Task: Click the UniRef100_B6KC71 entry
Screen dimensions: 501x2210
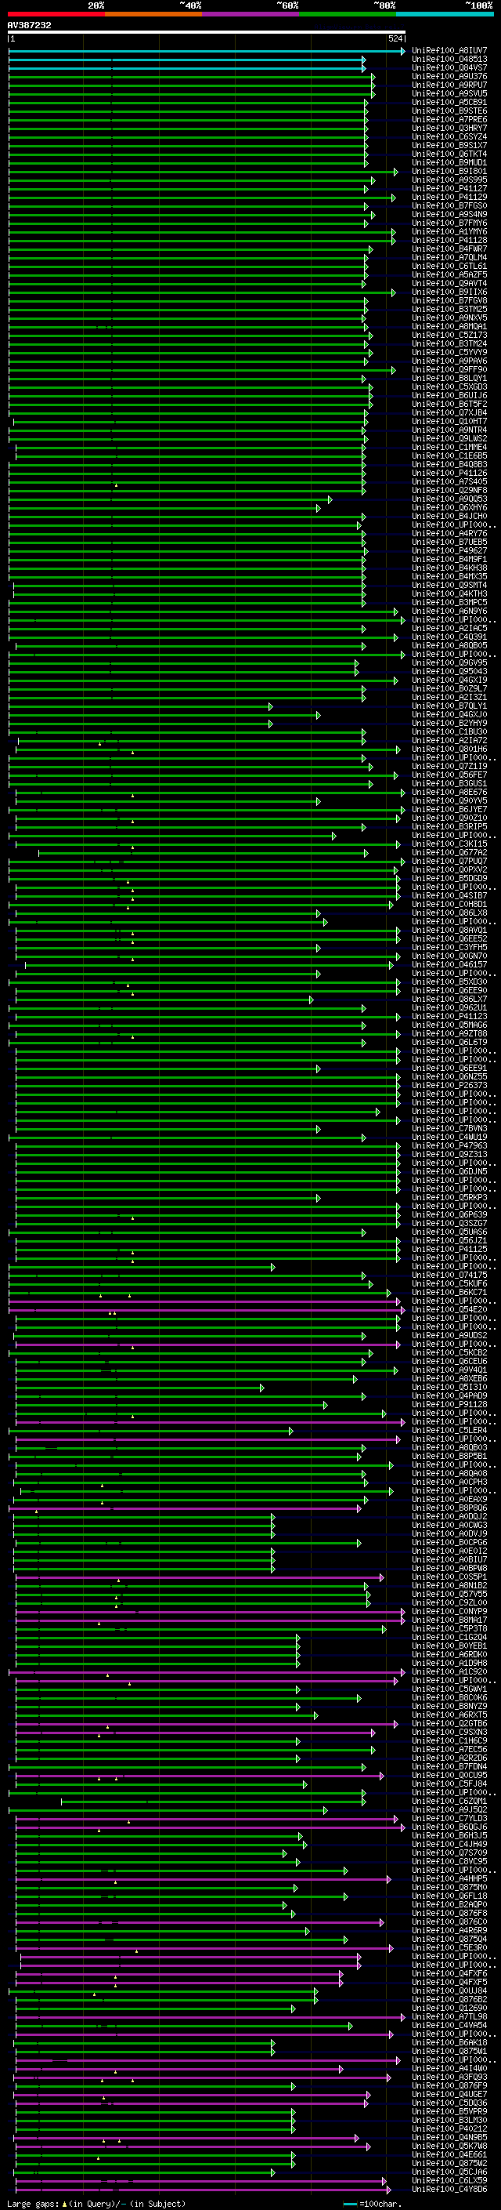Action: 449,1292
